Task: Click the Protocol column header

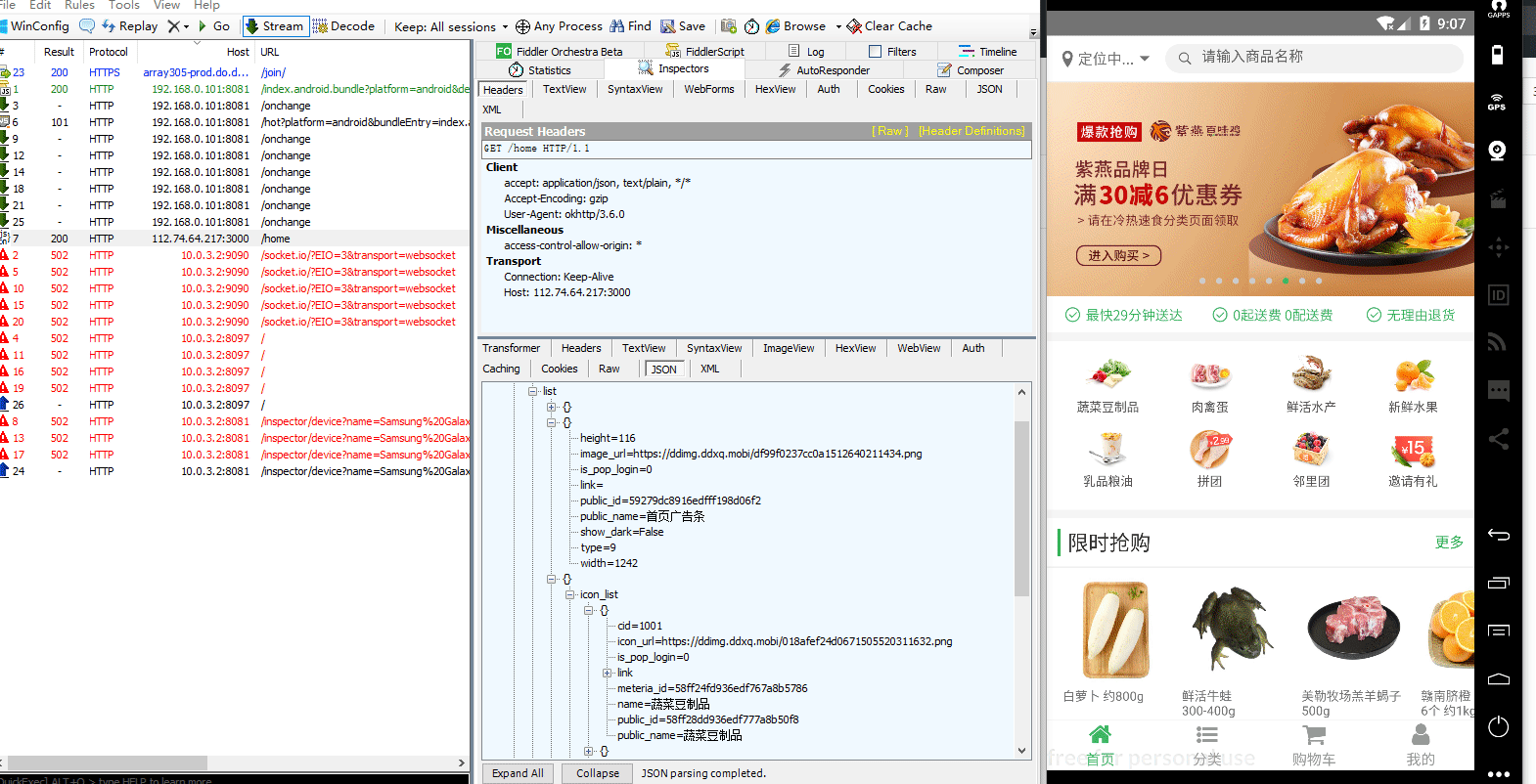Action: point(108,52)
